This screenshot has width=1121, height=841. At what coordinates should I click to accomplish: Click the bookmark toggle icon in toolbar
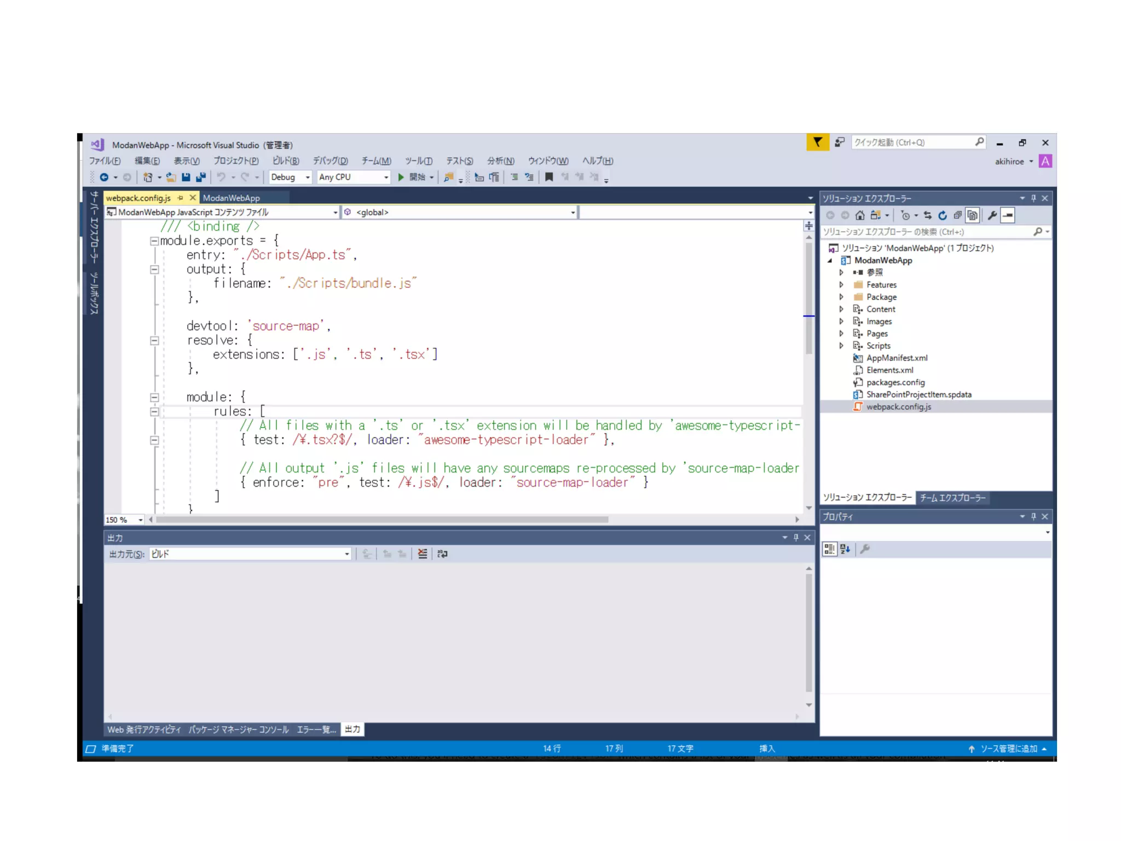pos(549,177)
